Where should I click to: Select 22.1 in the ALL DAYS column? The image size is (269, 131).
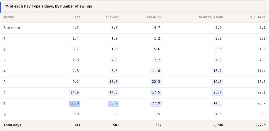pyautogui.click(x=261, y=93)
